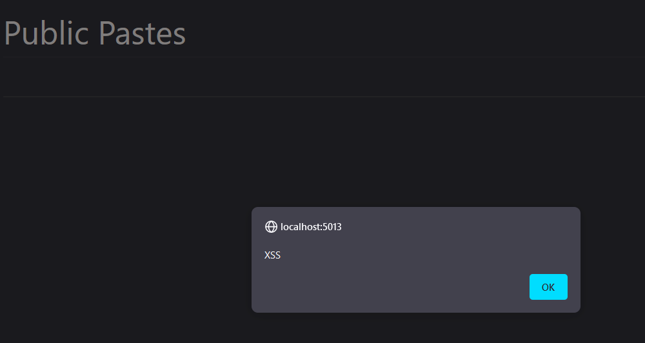The image size is (645, 343).
Task: Click the XSS message text
Action: pos(272,255)
